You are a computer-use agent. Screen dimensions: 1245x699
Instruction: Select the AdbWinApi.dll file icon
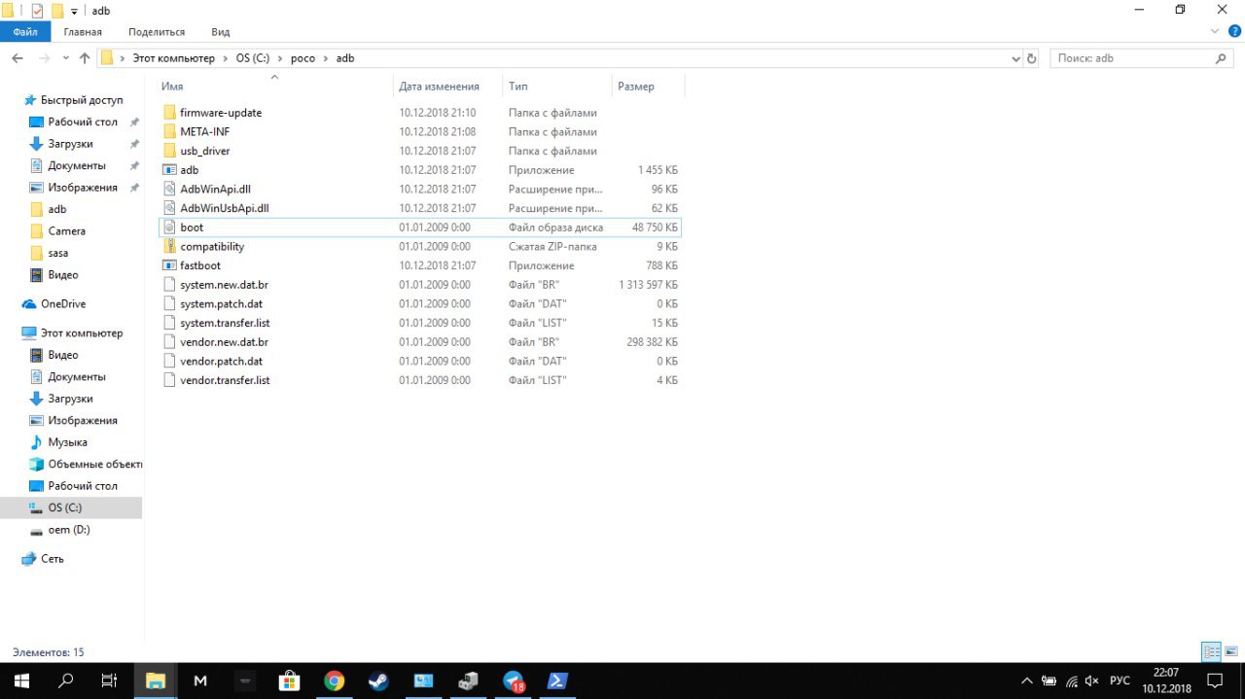[x=169, y=189]
